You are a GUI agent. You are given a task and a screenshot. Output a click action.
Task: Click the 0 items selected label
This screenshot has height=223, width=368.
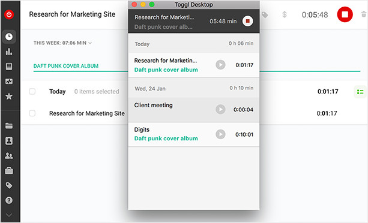click(x=97, y=91)
